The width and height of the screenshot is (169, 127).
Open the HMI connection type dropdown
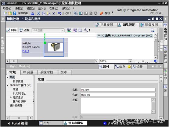pyautogui.click(x=63, y=30)
